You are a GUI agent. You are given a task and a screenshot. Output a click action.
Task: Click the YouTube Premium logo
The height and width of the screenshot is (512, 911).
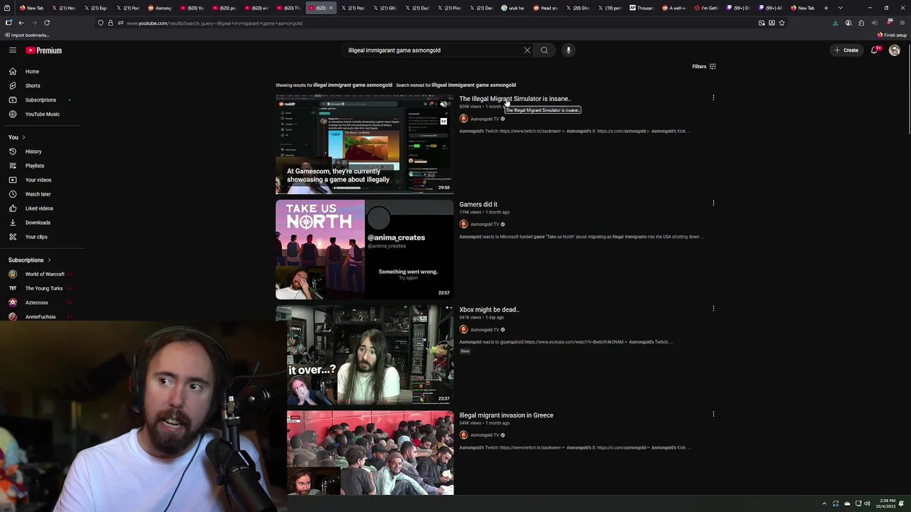pyautogui.click(x=44, y=50)
